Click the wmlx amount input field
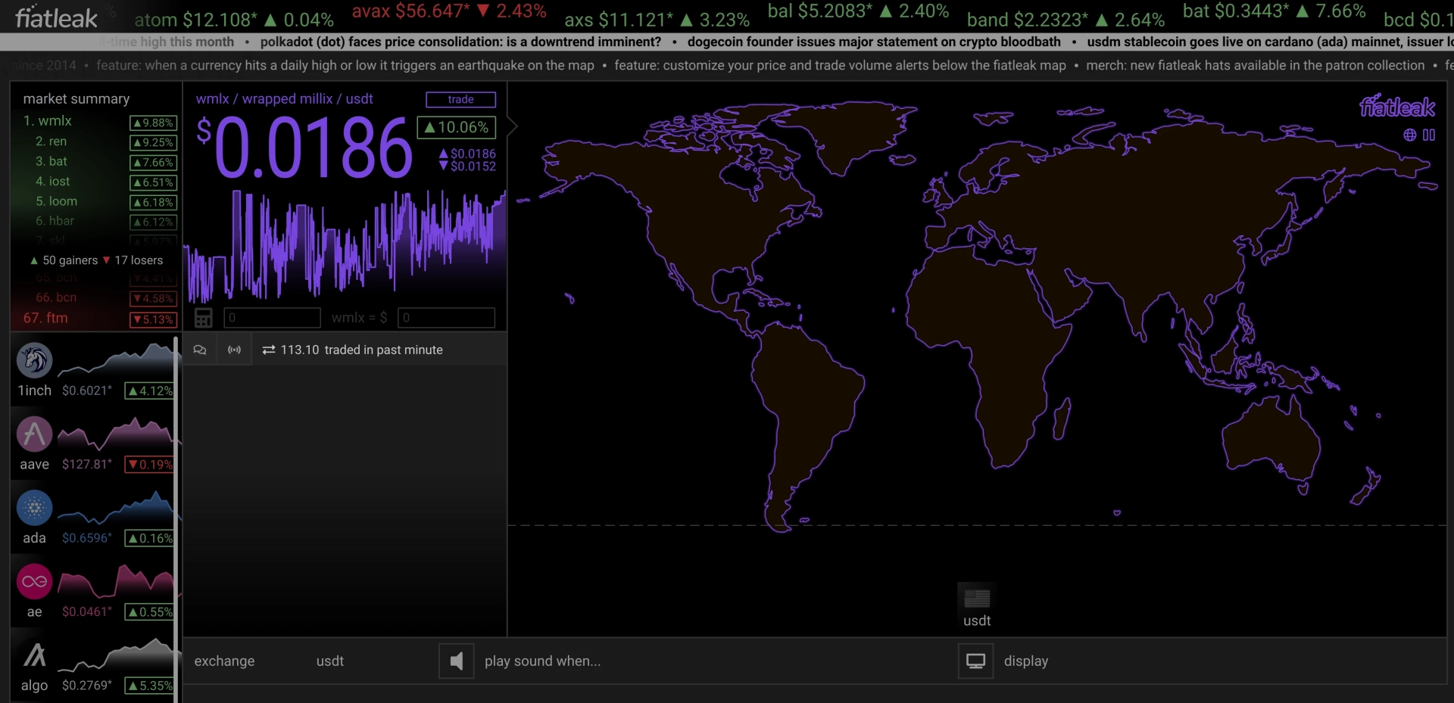This screenshot has height=703, width=1454. tap(272, 318)
